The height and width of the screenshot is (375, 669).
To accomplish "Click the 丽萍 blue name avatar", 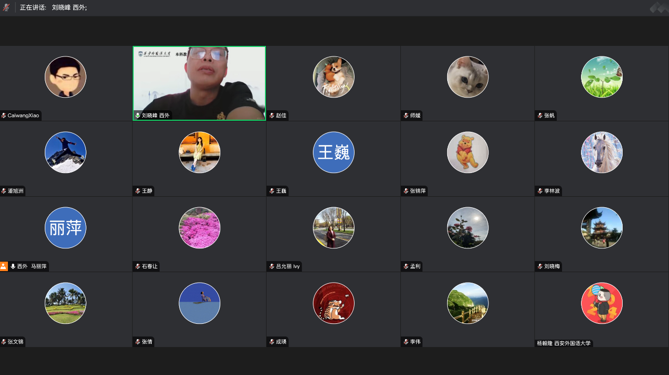I will [65, 228].
